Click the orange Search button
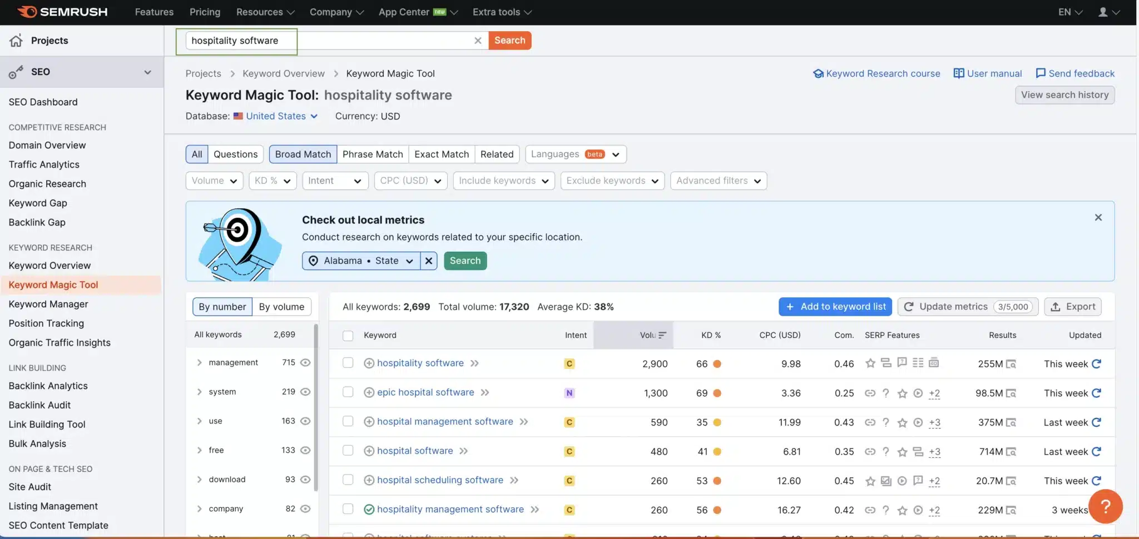Viewport: 1139px width, 539px height. [510, 40]
